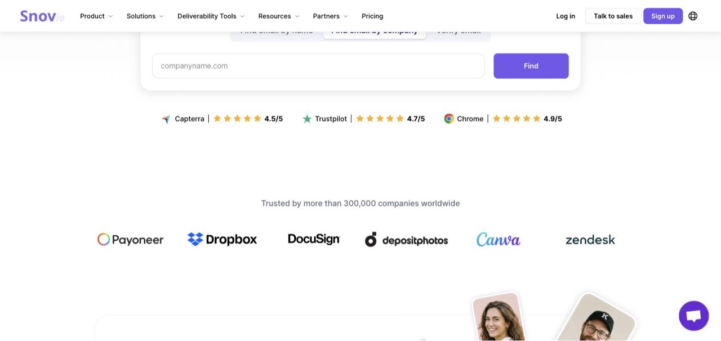Screen dimensions: 721x341
Task: Expand the Product menu
Action: pos(96,16)
